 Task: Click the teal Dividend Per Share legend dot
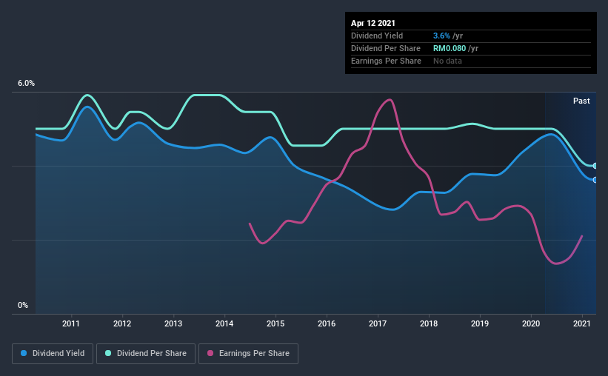[x=108, y=353]
